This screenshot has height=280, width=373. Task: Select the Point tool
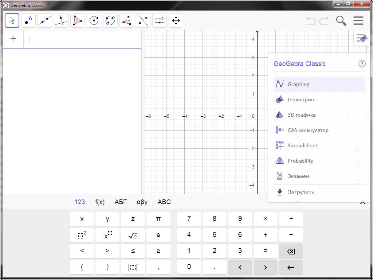28,20
